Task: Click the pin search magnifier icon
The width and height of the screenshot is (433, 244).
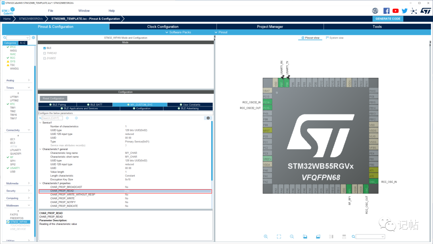Action: click(354, 236)
